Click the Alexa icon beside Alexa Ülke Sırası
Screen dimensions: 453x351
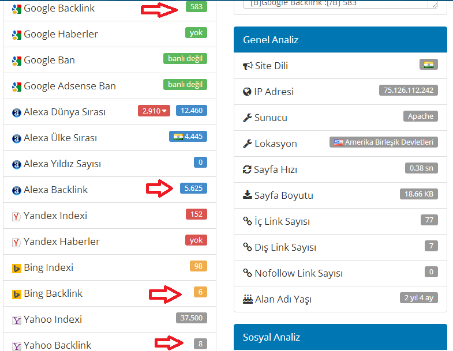(17, 138)
